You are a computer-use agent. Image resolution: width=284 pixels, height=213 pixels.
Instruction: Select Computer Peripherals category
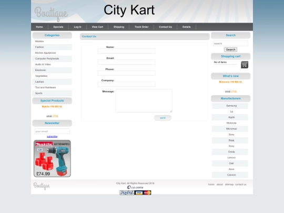pos(52,59)
